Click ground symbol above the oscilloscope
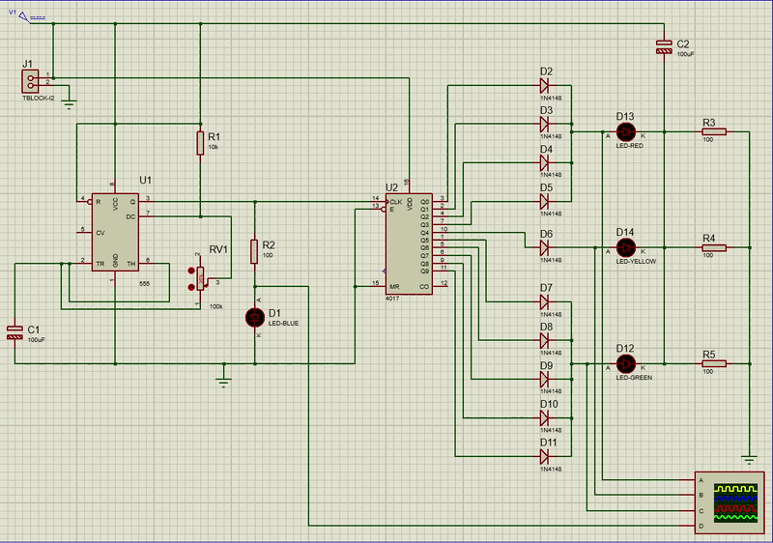 click(750, 460)
